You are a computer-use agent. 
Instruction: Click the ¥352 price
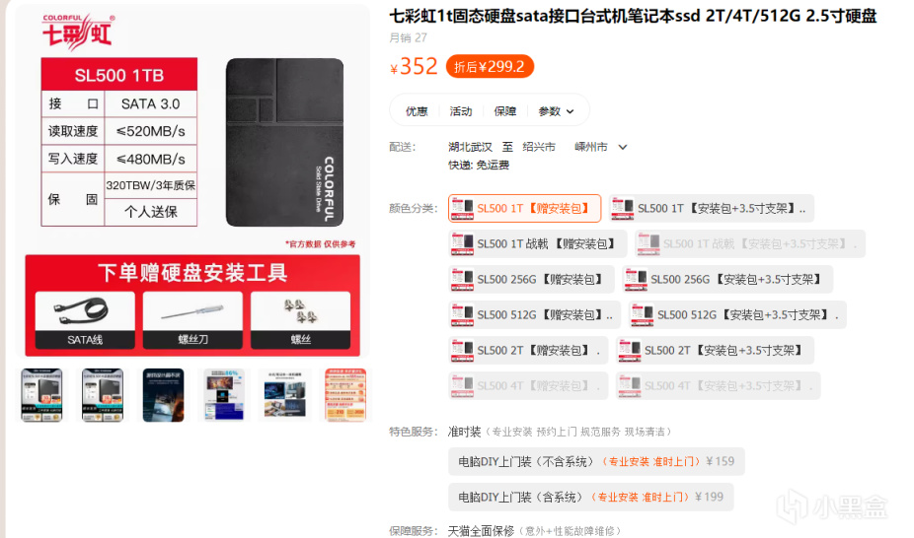(414, 66)
